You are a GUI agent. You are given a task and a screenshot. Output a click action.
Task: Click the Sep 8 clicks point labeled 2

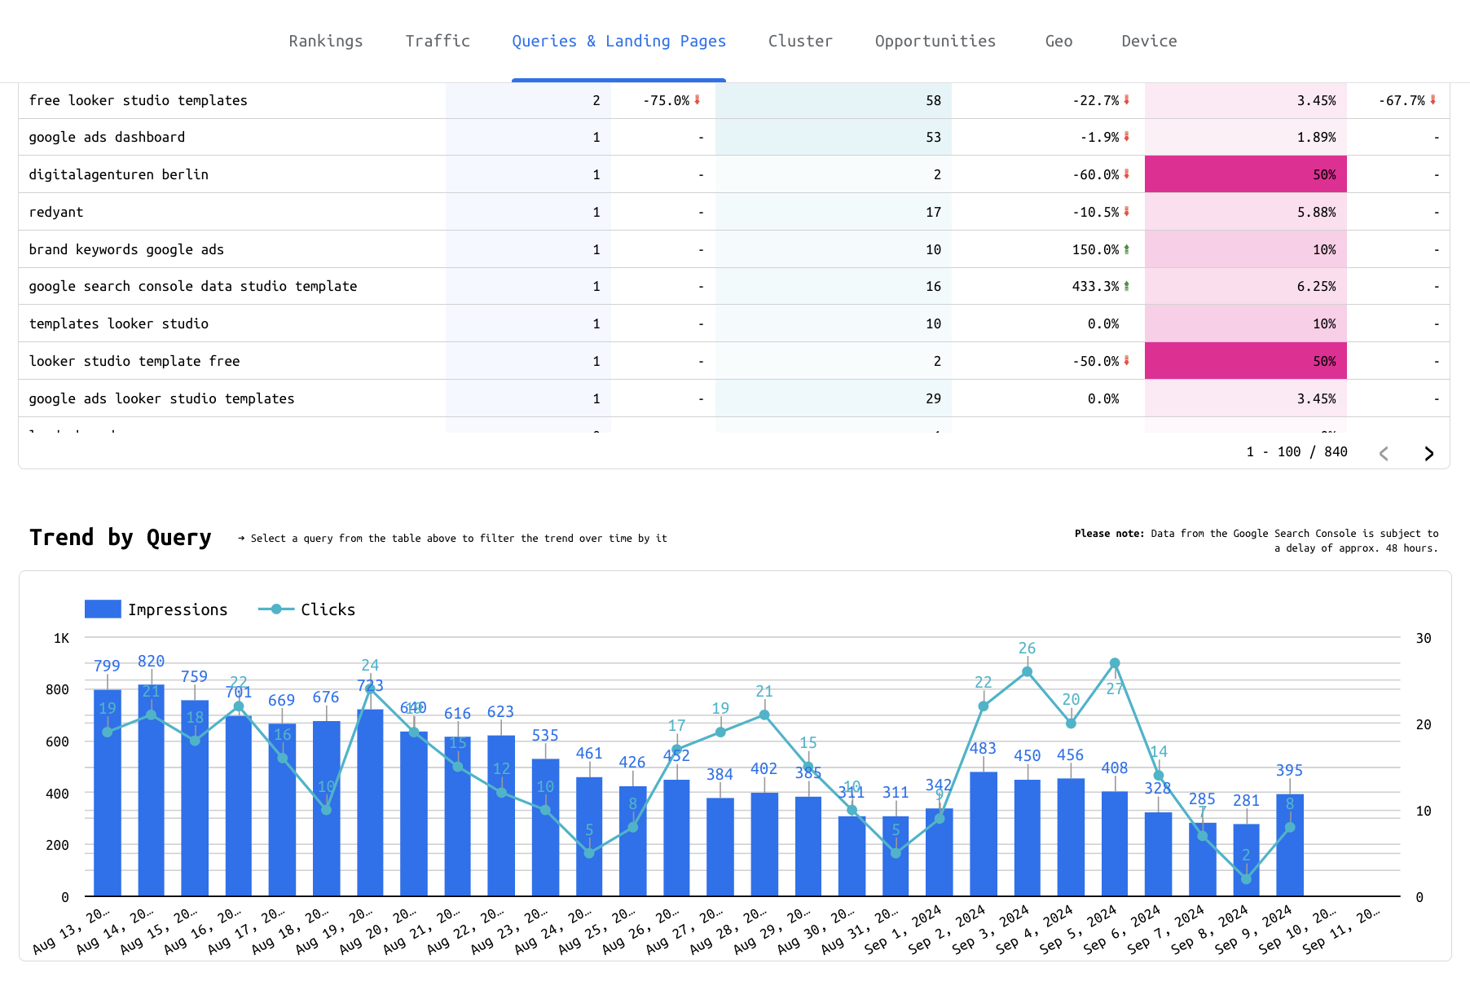pyautogui.click(x=1246, y=878)
